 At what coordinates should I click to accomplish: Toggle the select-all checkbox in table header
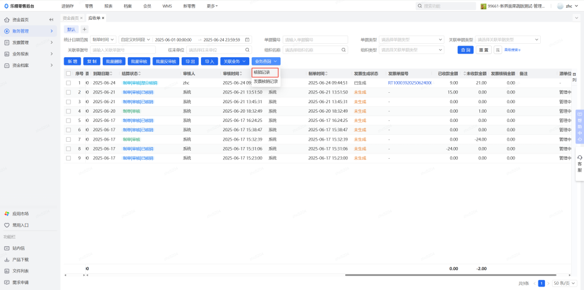point(68,74)
